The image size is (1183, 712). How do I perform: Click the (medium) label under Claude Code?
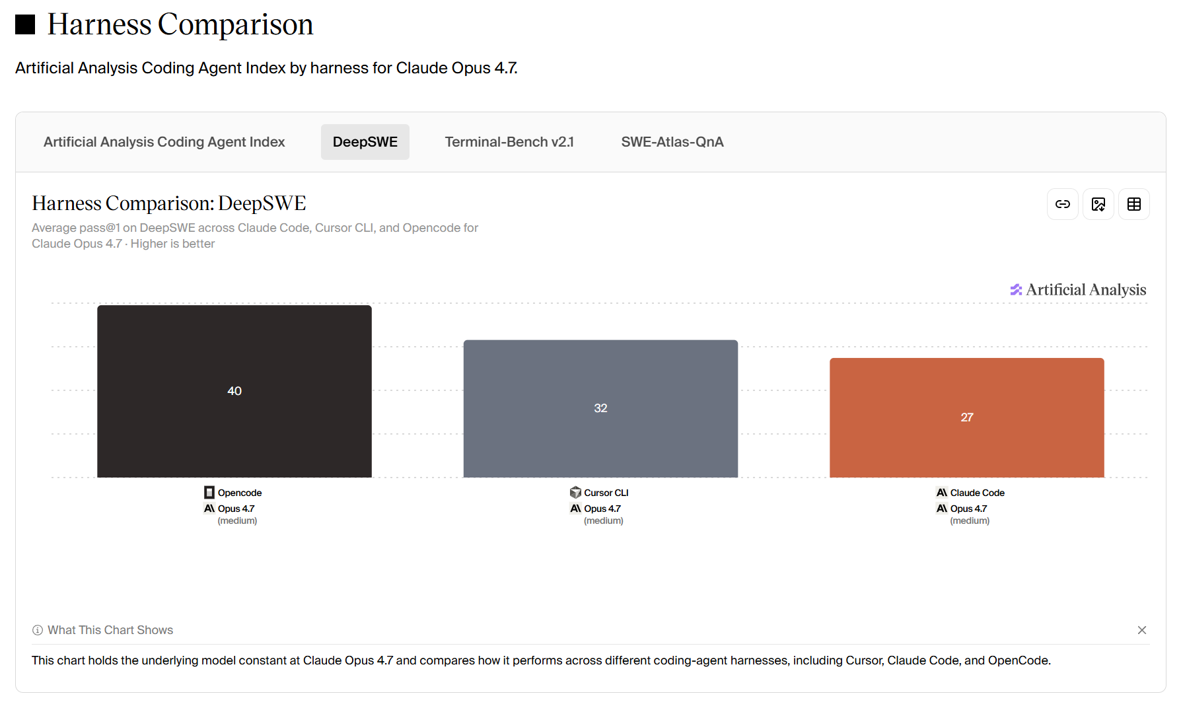click(970, 520)
